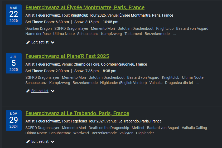This screenshot has width=222, height=148.
Task: Visit Champ de Foire, Colombier-Saugnieu venue link
Action: click(110, 64)
